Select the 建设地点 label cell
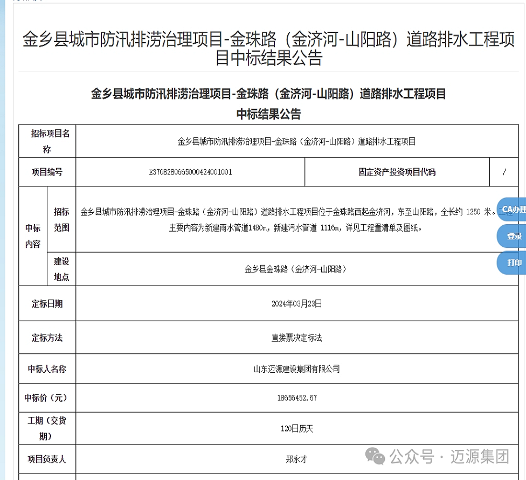526x480 pixels. tap(61, 269)
